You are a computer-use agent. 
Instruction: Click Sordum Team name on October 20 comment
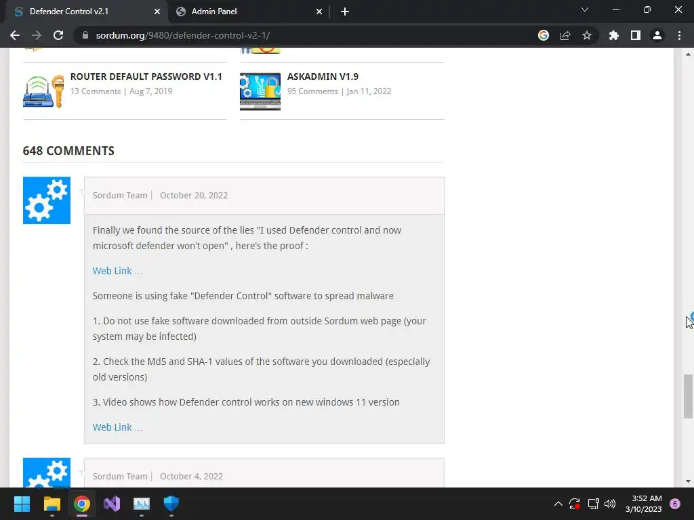point(120,196)
